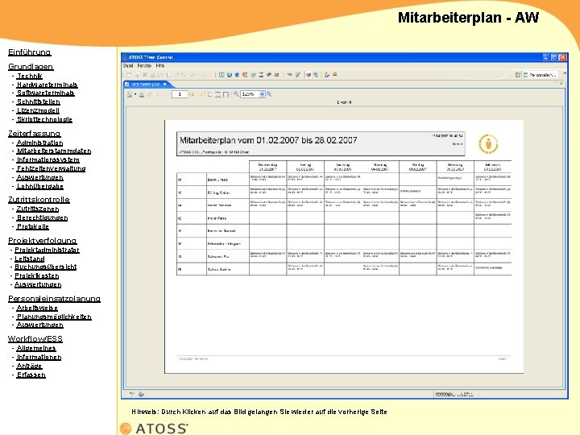Click the page number input field
This screenshot has height=435, width=580.
pyautogui.click(x=180, y=94)
